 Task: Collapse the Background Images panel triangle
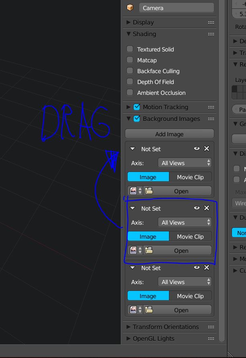(128, 119)
